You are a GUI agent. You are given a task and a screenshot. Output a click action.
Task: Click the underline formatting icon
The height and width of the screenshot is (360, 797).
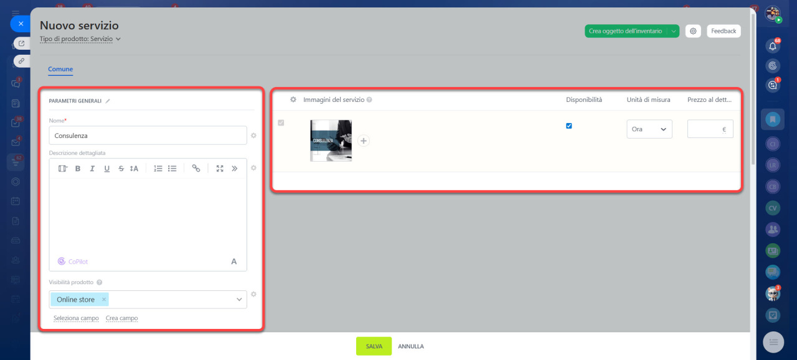point(107,168)
